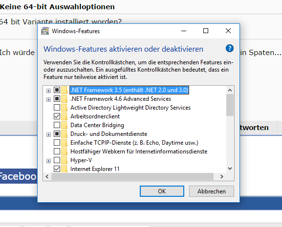Enable the Einfache TCPIP-Dienste checkbox
Image resolution: width=282 pixels, height=227 pixels.
[x=57, y=143]
